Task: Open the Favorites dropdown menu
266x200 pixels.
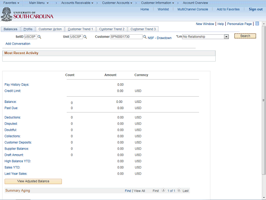Action: tap(11, 3)
